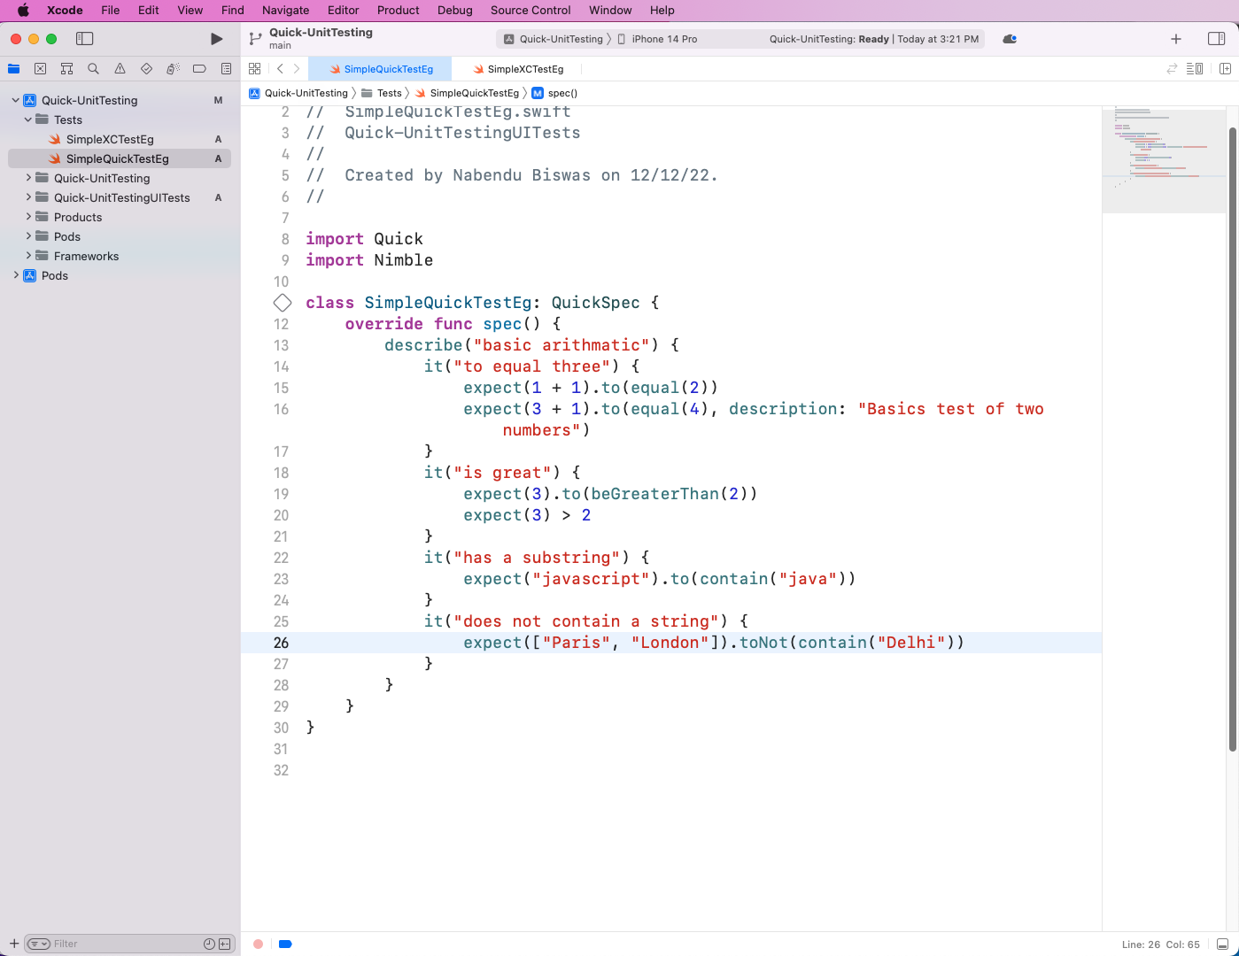Image resolution: width=1239 pixels, height=956 pixels.
Task: Open the navigator filter options menu
Action: click(39, 944)
